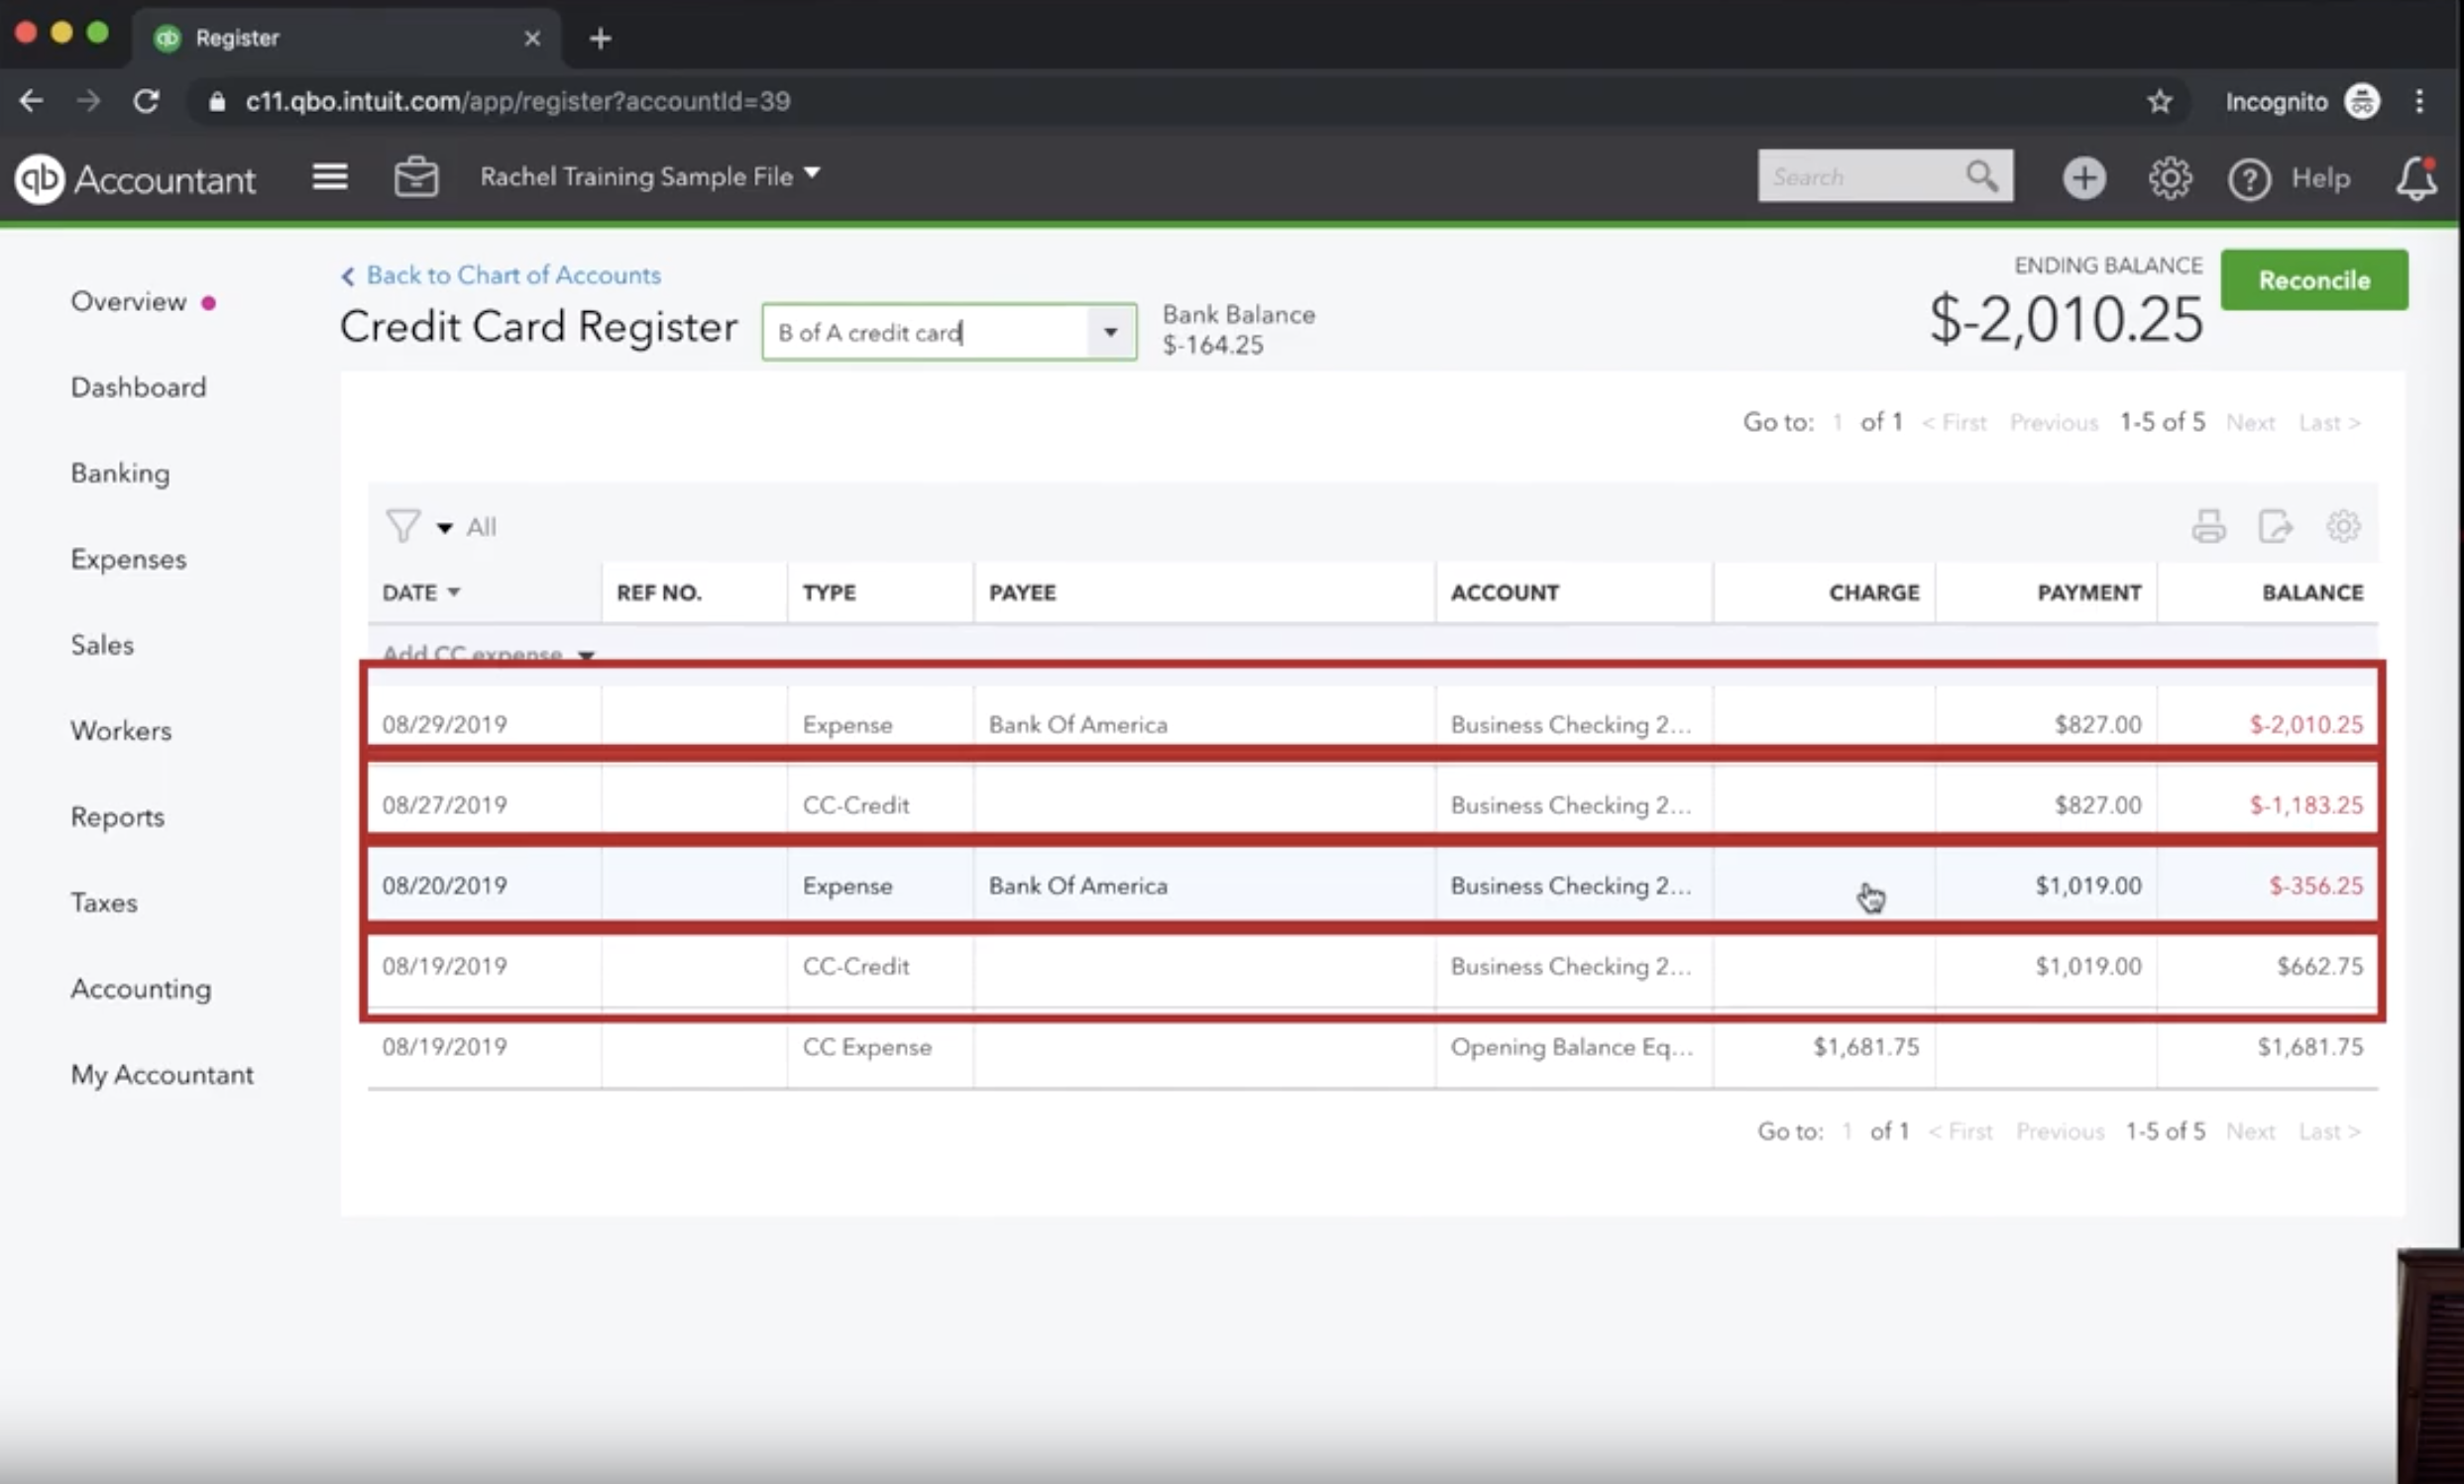Screen dimensions: 2464x1484
Task: Open a new browser tab
Action: (600, 38)
